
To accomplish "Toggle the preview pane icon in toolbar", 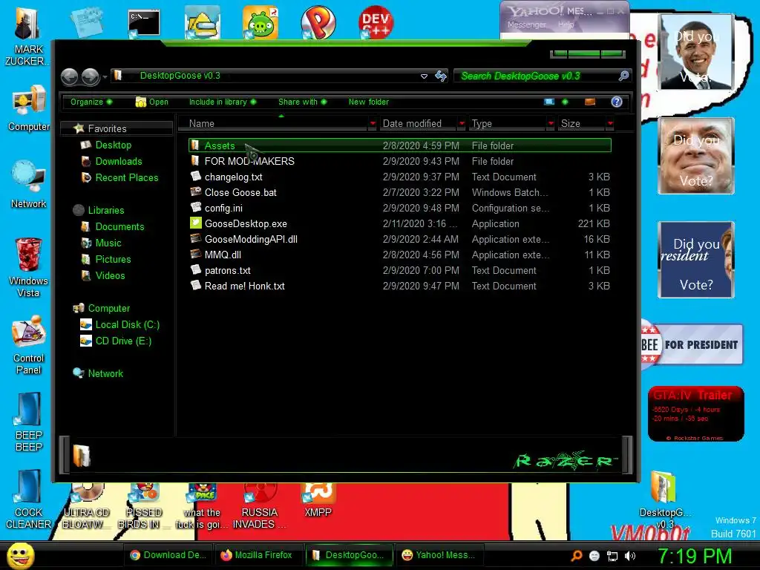I will tap(590, 102).
